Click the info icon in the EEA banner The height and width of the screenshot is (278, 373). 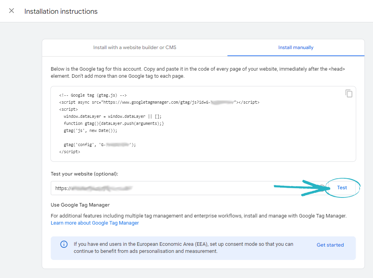click(64, 244)
